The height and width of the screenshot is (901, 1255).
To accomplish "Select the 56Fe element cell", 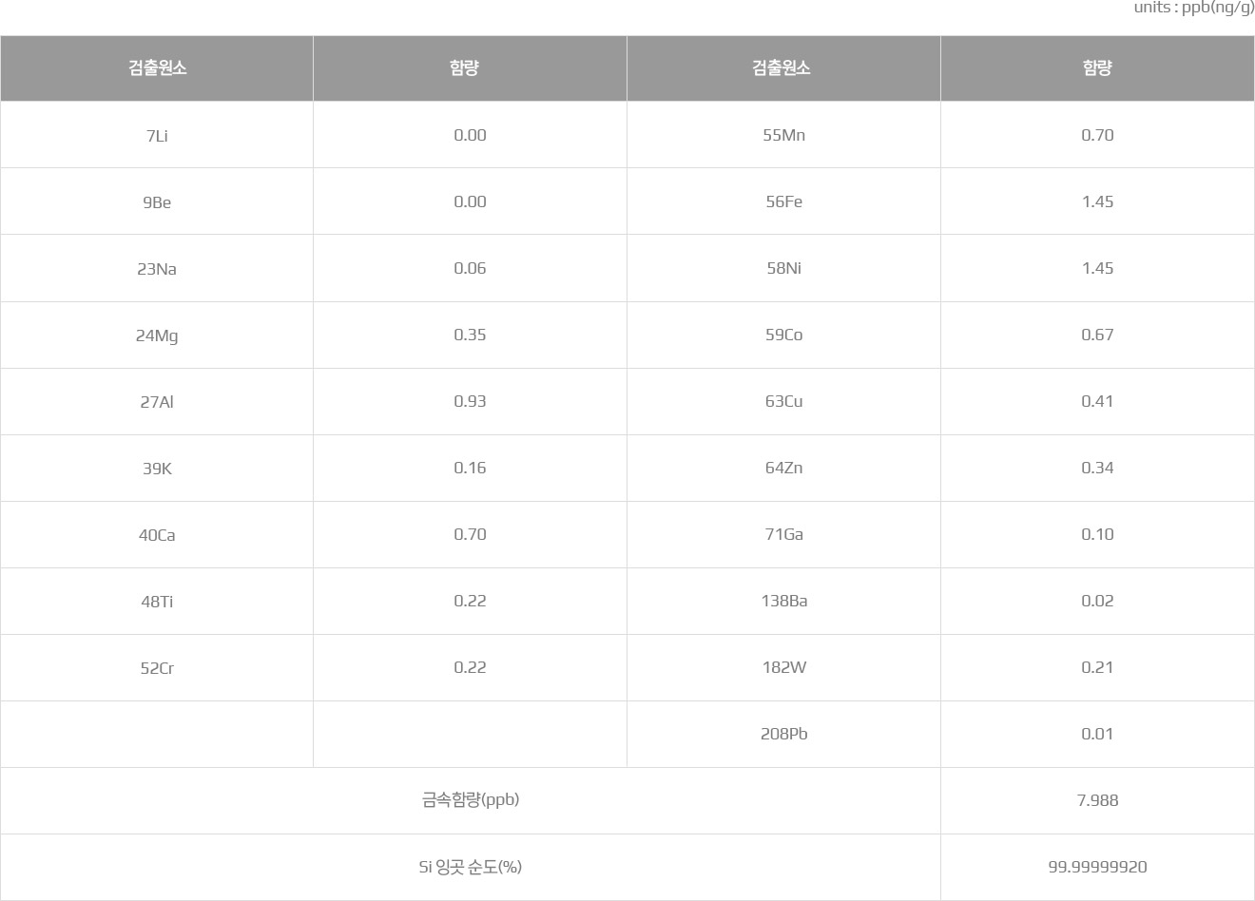I will point(783,201).
